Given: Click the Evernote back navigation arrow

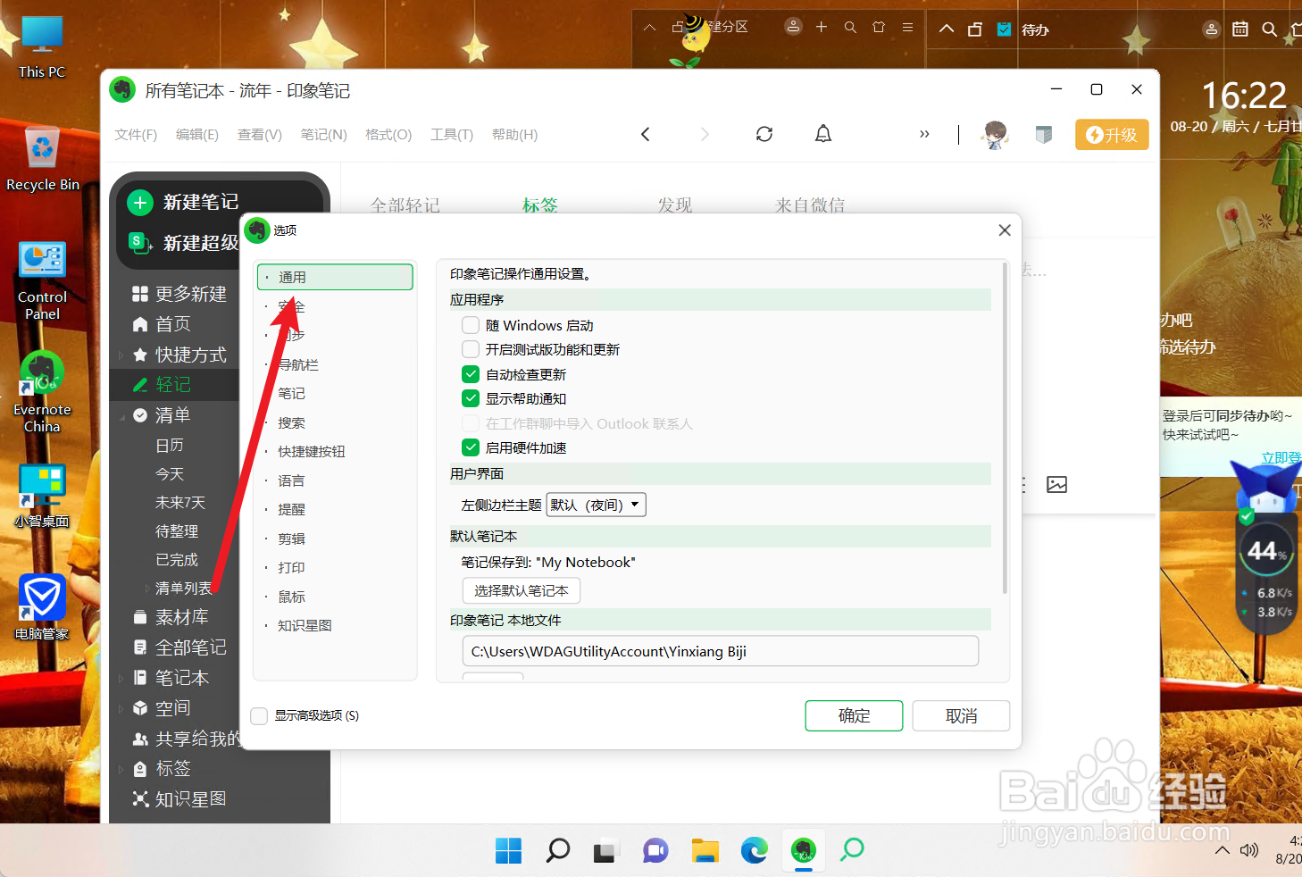Looking at the screenshot, I should (645, 134).
